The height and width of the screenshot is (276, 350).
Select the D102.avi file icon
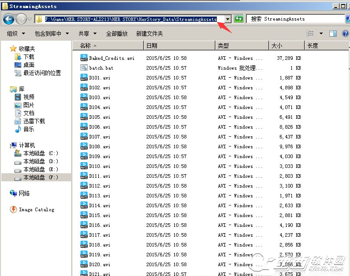pyautogui.click(x=84, y=87)
